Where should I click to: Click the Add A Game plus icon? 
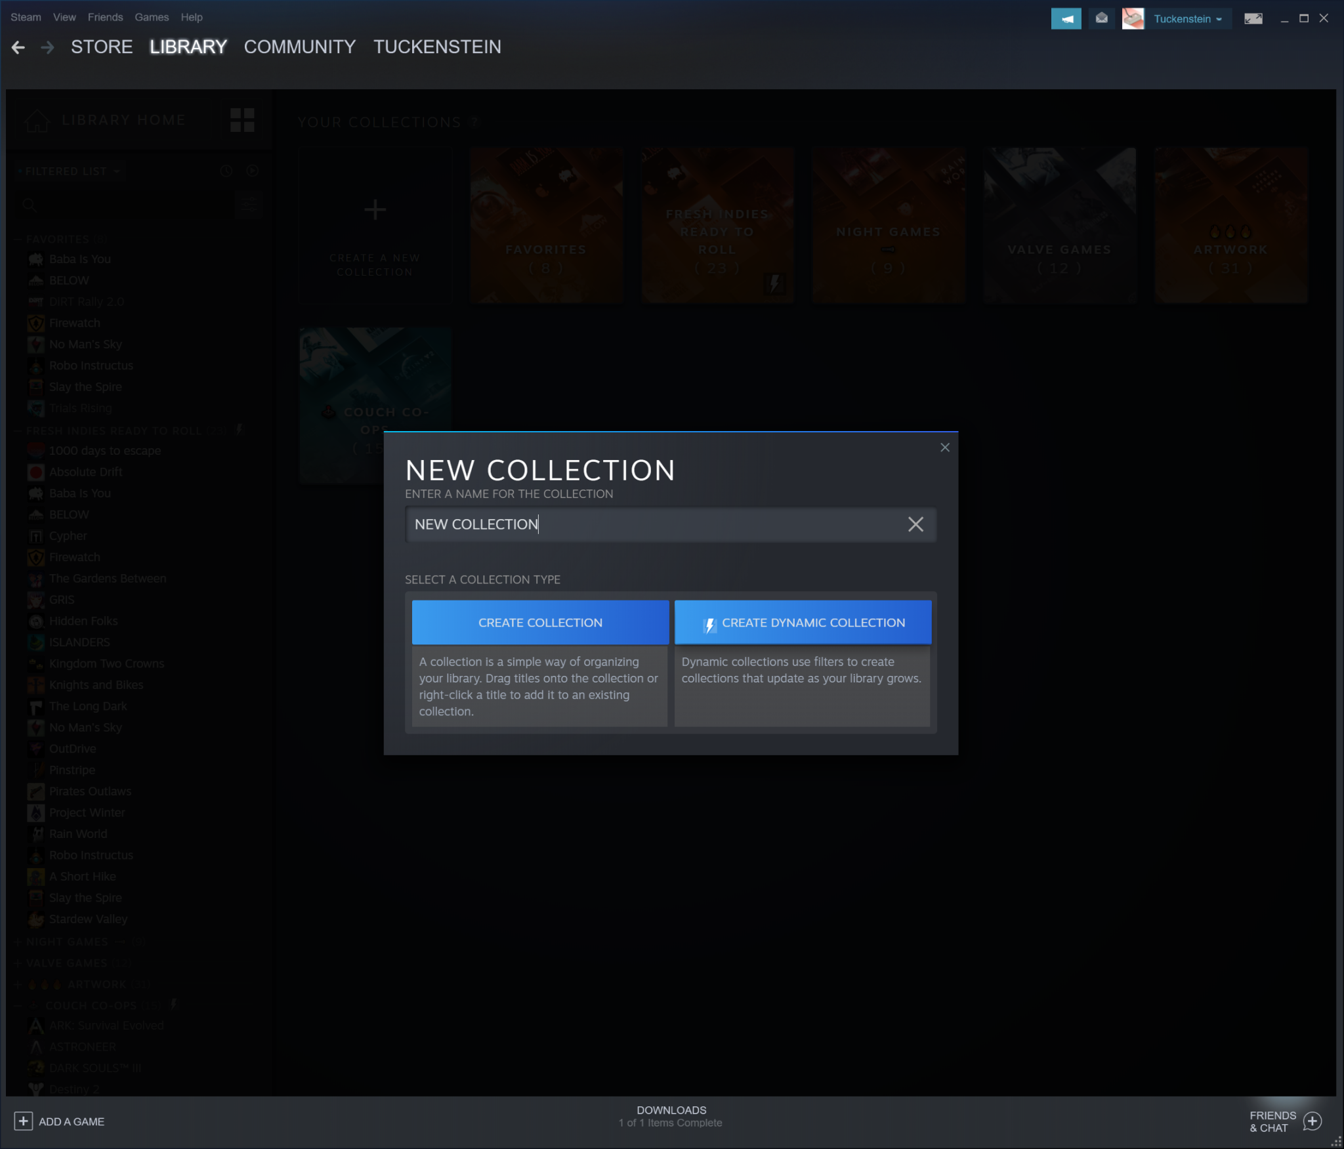(x=24, y=1121)
